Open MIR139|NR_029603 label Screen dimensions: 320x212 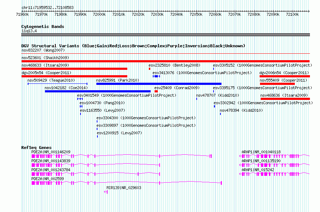[124, 188]
